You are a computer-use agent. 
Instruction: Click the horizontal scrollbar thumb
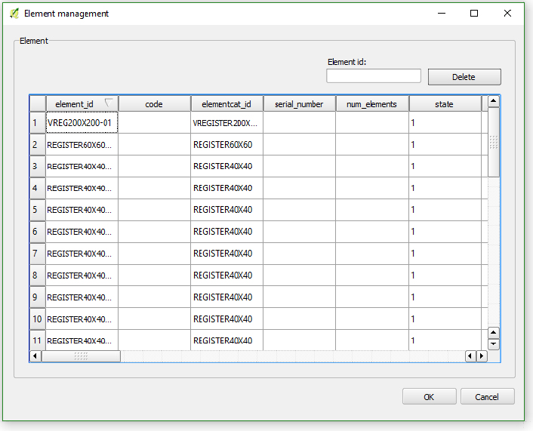click(81, 356)
